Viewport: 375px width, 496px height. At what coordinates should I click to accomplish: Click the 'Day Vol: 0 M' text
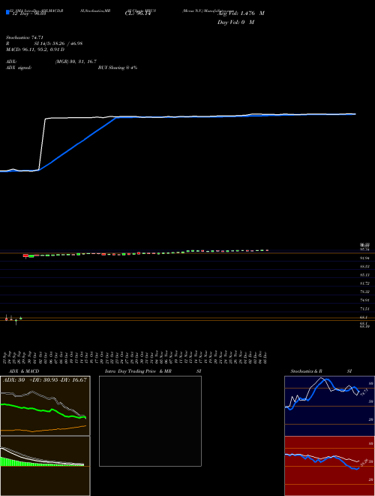click(x=235, y=23)
